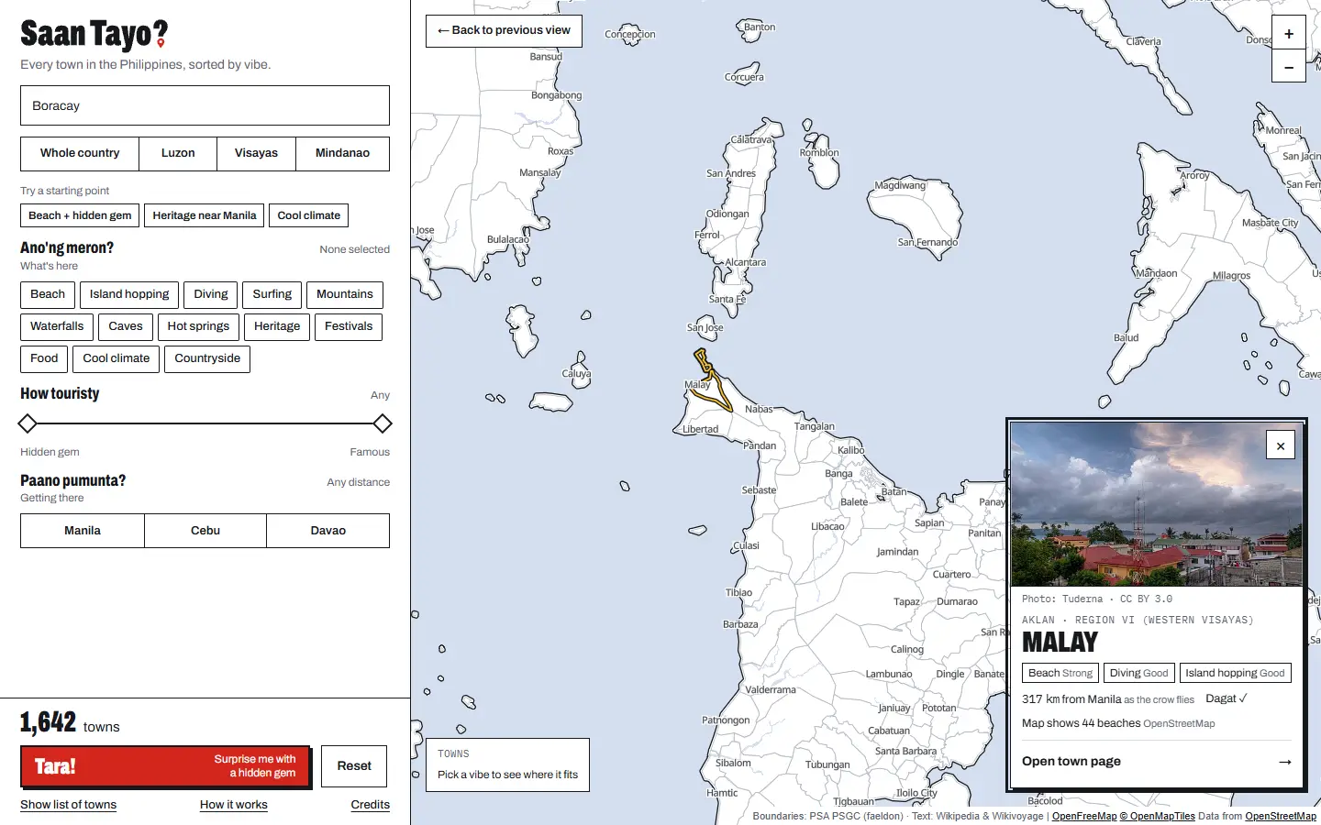Go back to previous map view
The image size is (1321, 825).
coord(504,30)
